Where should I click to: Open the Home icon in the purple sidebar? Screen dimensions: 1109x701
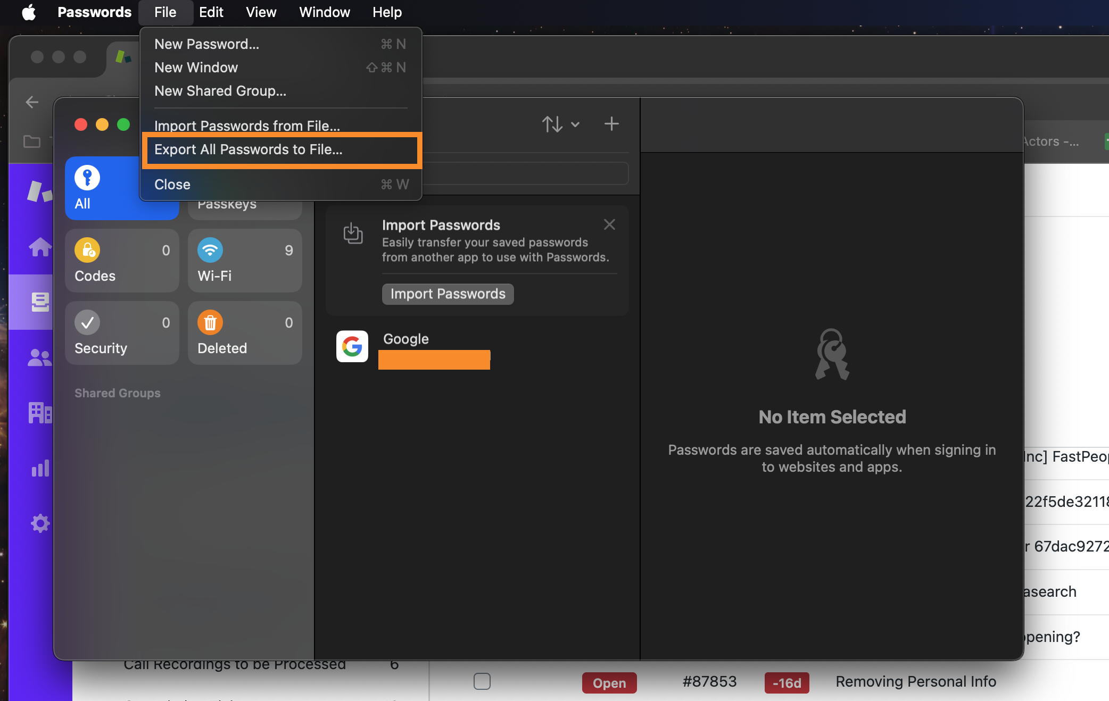[x=40, y=247]
